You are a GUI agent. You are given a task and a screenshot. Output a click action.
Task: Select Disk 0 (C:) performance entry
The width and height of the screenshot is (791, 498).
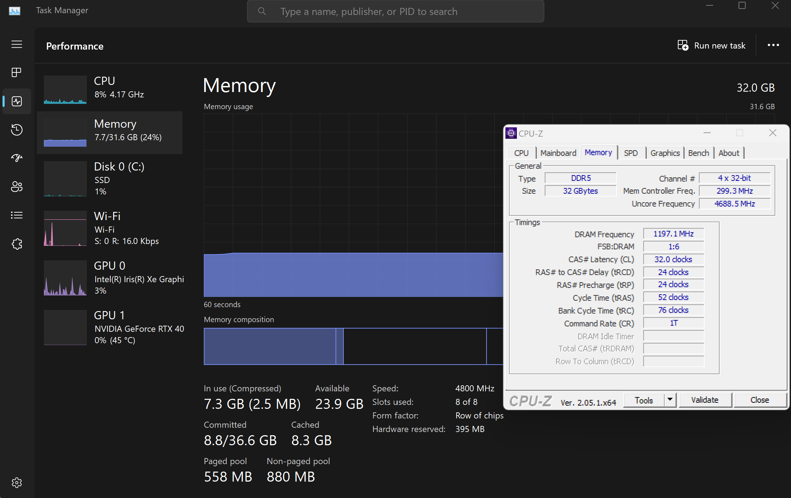click(110, 179)
